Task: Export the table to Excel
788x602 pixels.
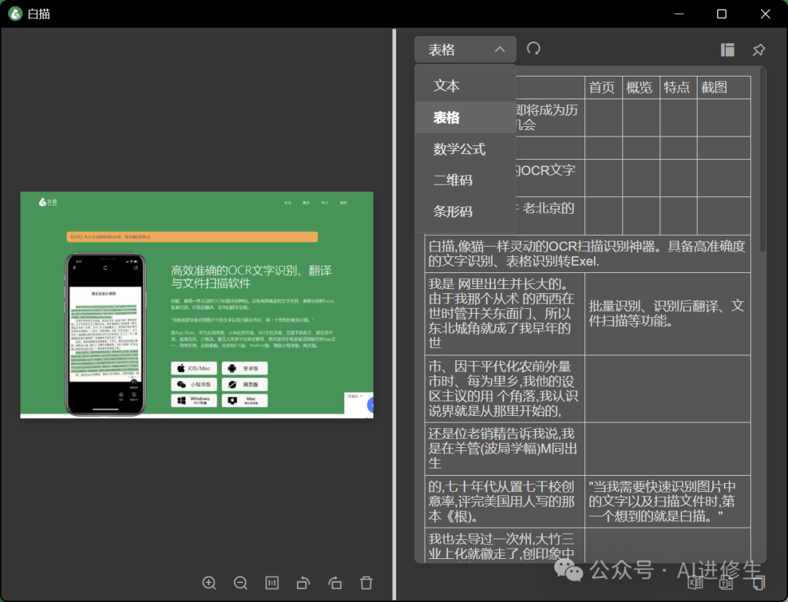Action: click(695, 582)
